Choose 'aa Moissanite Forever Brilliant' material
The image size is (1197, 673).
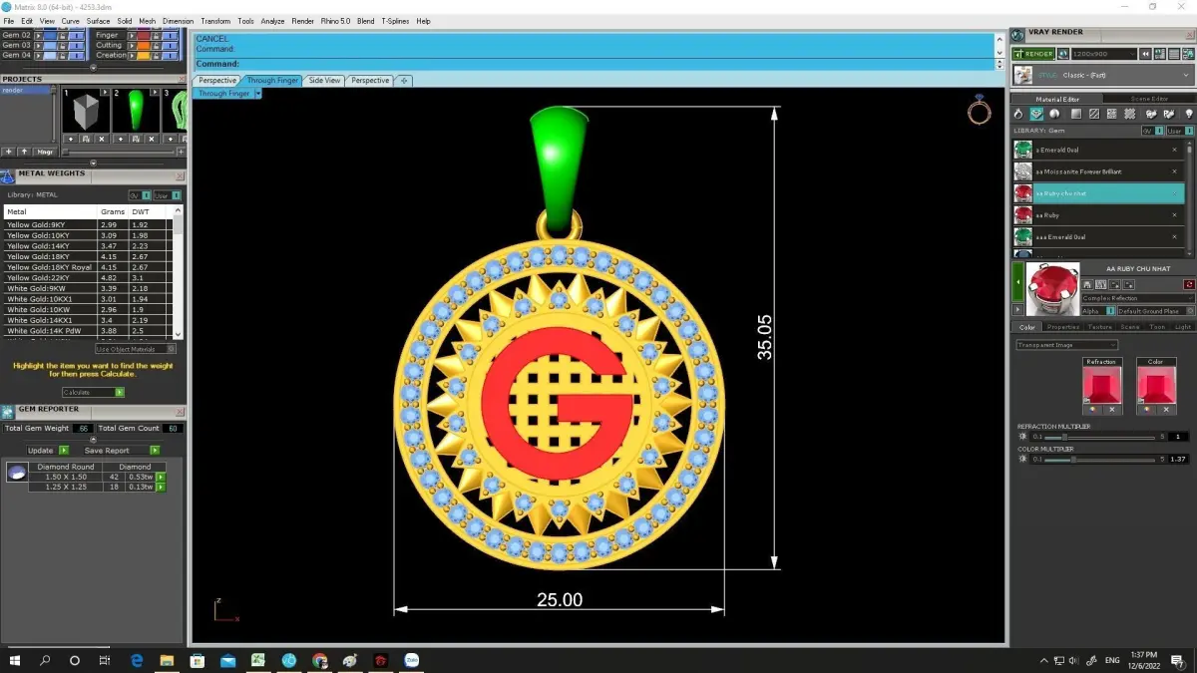(1098, 171)
